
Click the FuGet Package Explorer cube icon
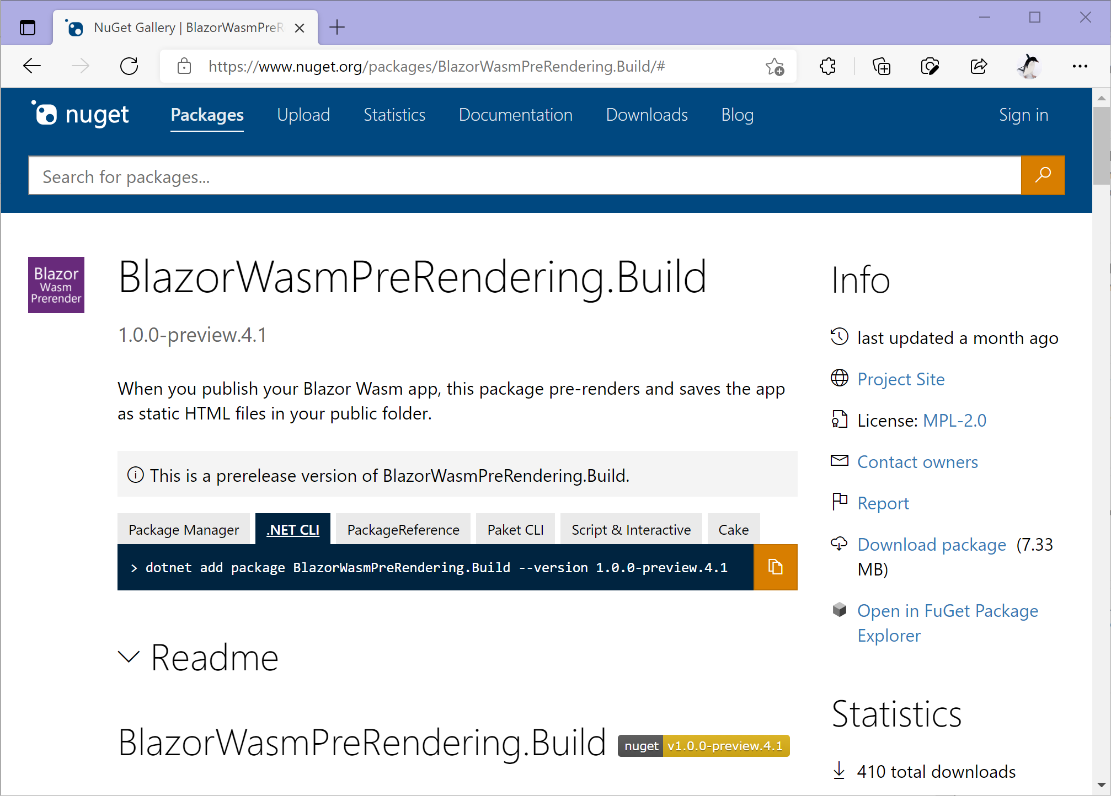click(839, 610)
